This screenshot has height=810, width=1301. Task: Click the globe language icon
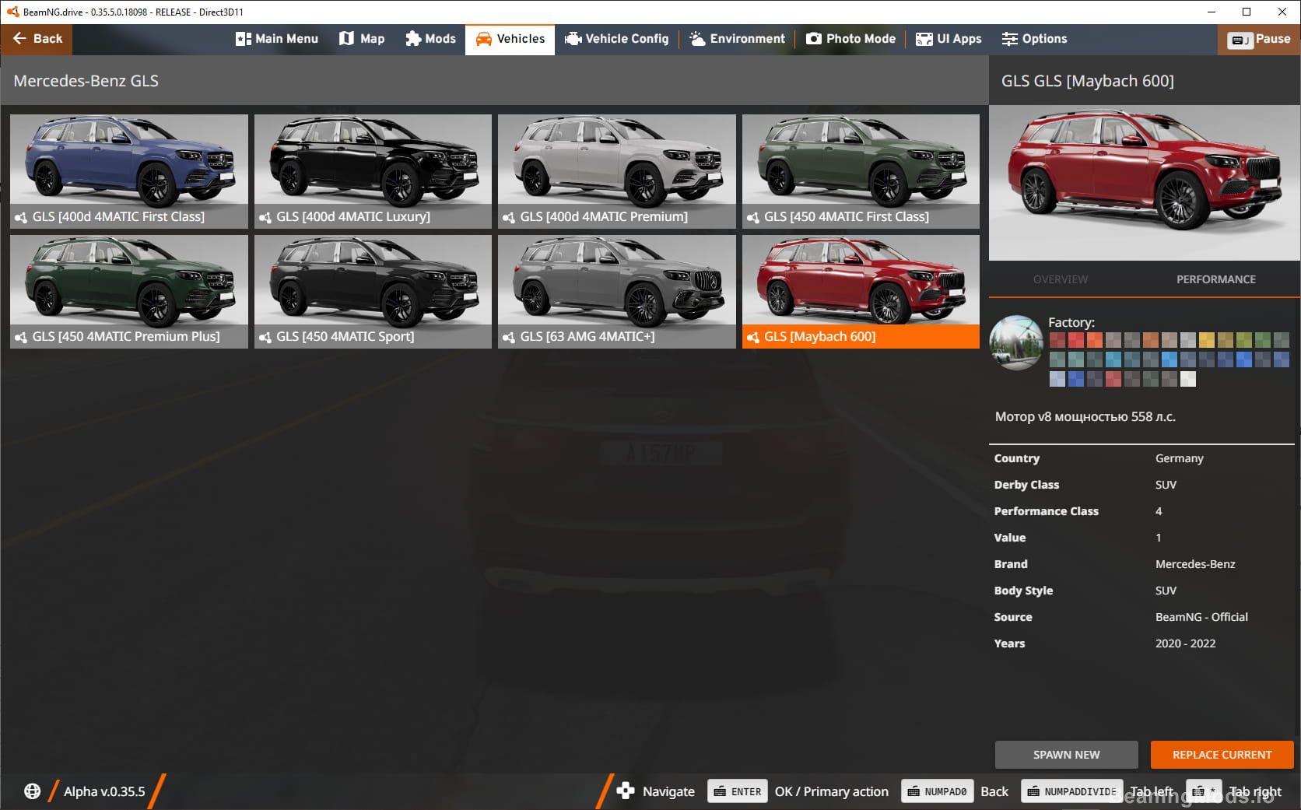point(32,791)
